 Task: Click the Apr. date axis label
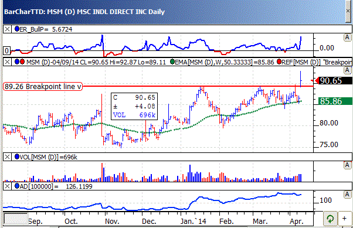point(297,222)
